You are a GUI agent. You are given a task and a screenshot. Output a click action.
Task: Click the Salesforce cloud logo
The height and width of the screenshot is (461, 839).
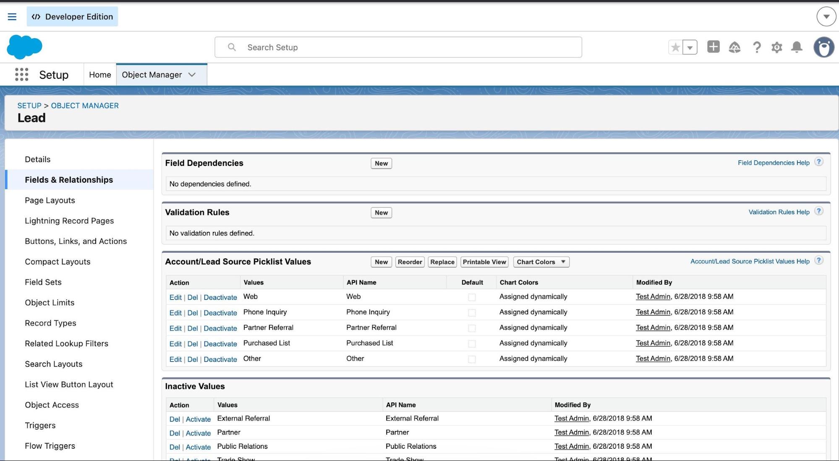tap(25, 47)
